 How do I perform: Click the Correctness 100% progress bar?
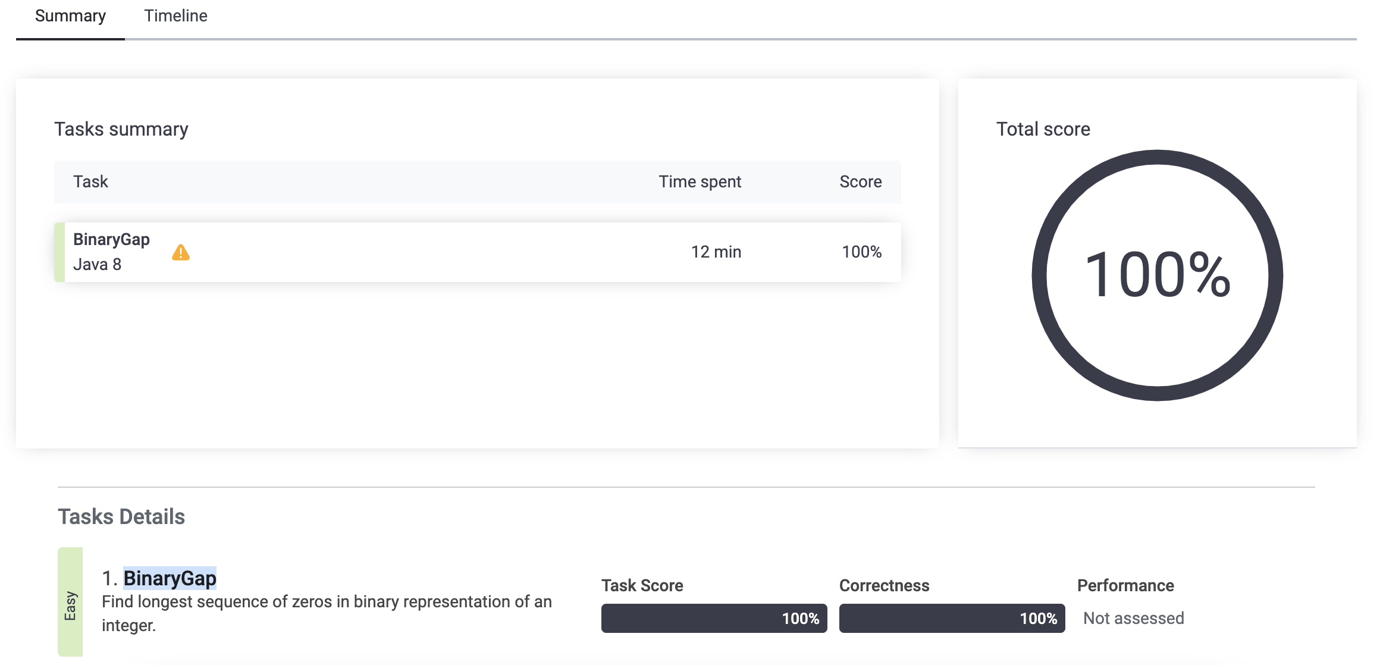coord(952,619)
